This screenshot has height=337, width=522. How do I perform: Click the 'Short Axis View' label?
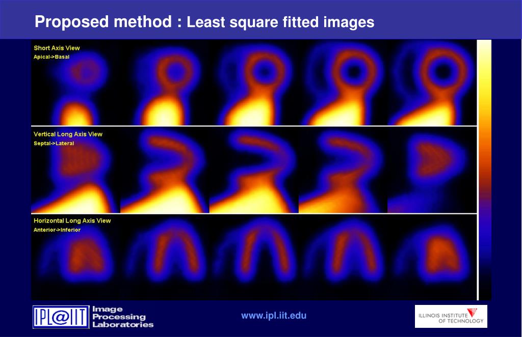[57, 48]
